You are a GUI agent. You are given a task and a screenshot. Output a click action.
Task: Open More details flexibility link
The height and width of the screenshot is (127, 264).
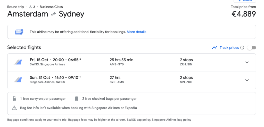[x=136, y=32]
